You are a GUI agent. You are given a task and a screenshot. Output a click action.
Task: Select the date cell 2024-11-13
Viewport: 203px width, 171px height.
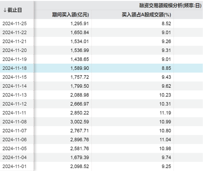[x=14, y=95]
